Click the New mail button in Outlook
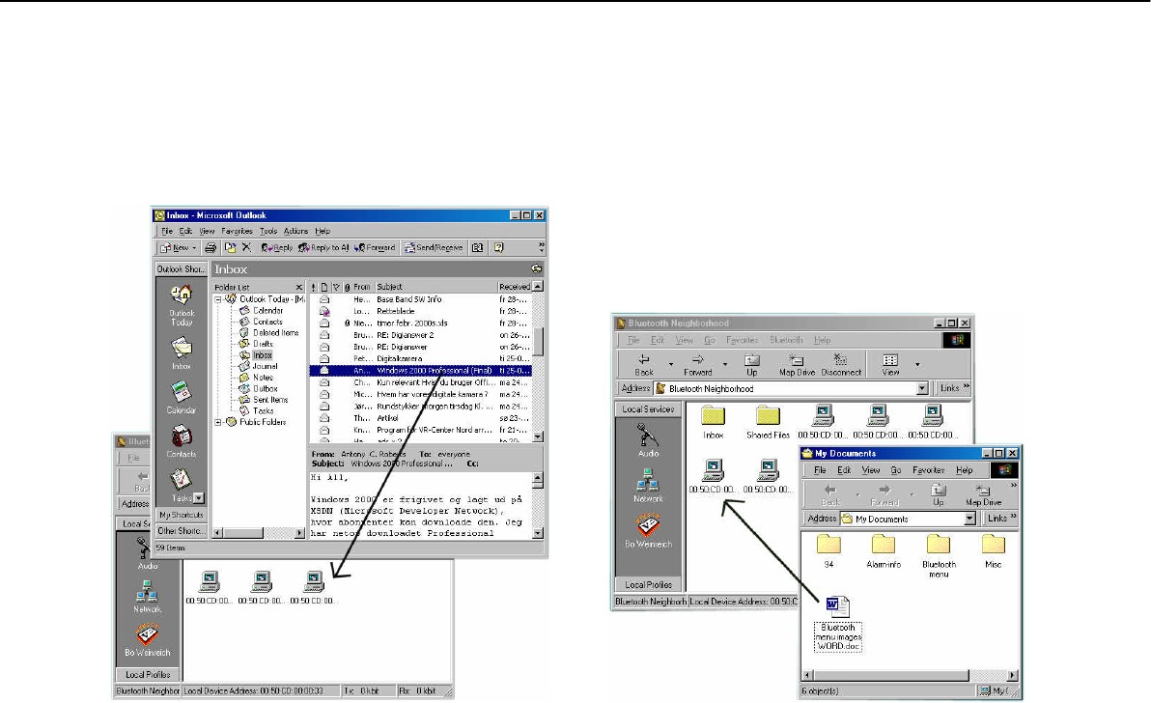 174,248
